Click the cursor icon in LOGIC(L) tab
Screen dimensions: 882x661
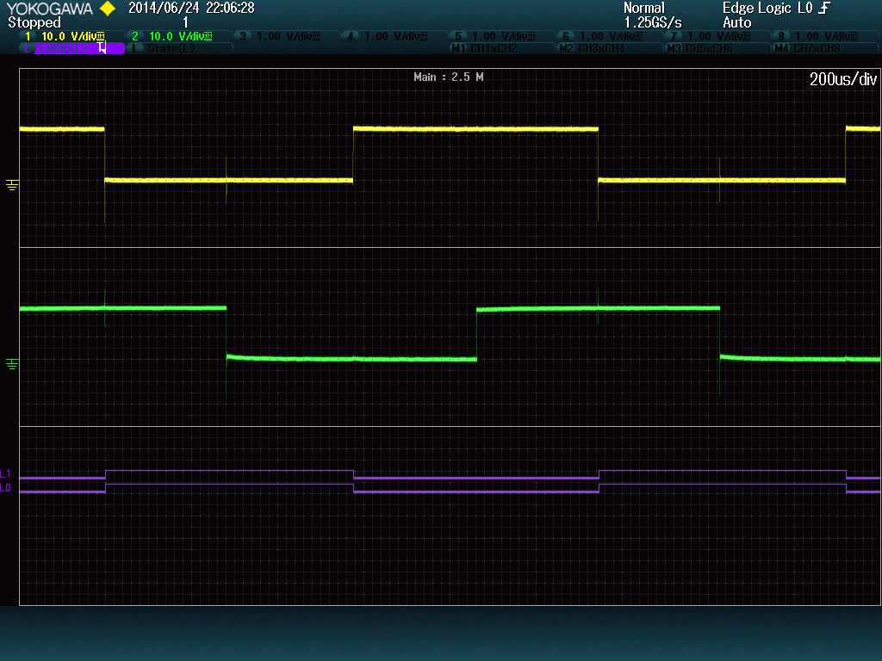tap(102, 48)
